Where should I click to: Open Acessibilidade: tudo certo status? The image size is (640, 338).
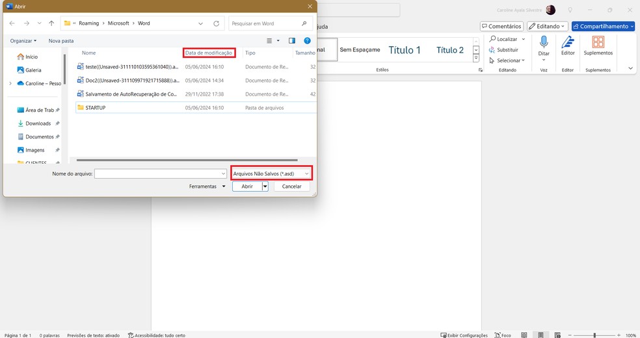click(x=157, y=335)
